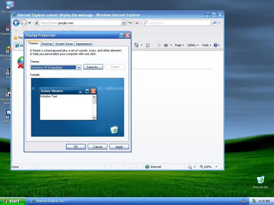The height and width of the screenshot is (205, 274).
Task: Click the 9:20 AM clock
Action: (264, 201)
